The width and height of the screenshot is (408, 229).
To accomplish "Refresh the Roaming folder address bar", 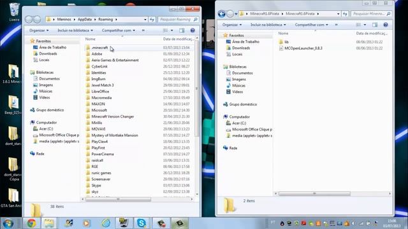I will coord(152,20).
